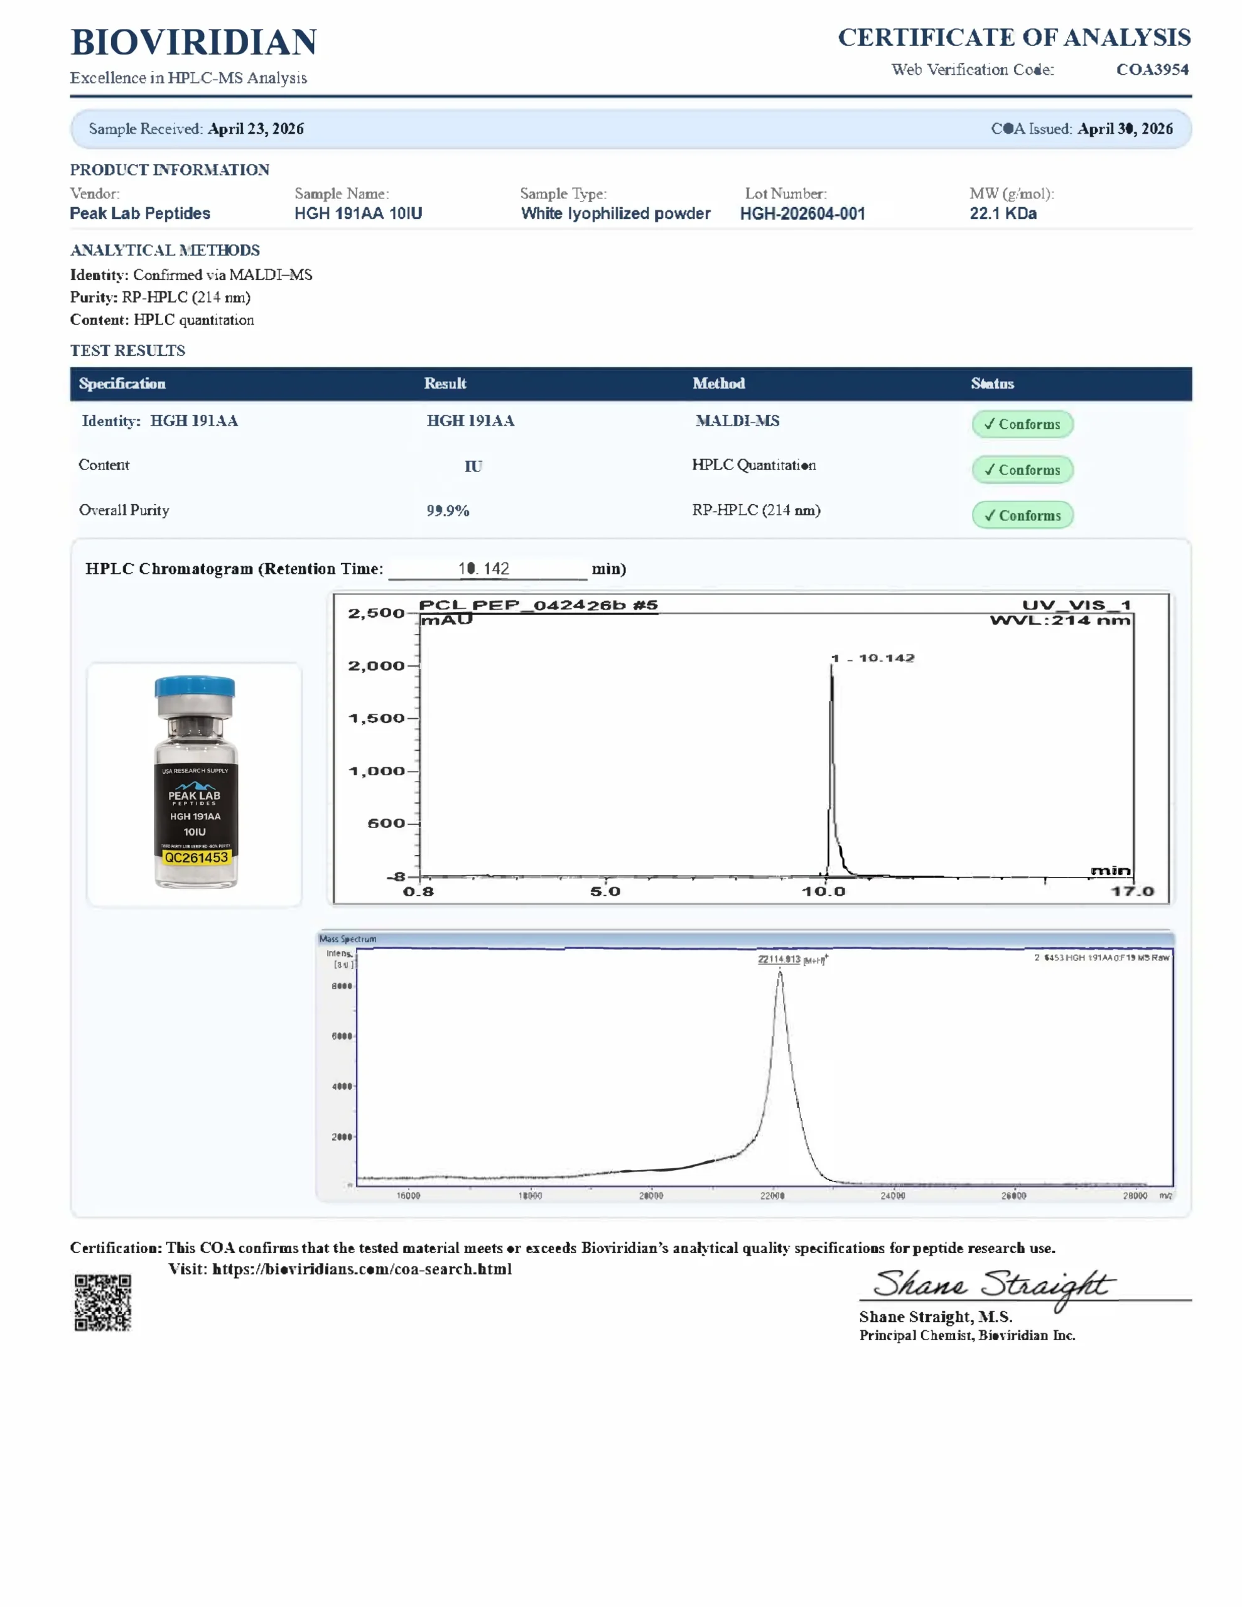The image size is (1242, 1607).
Task: Select the Sample Received date April 23, 2026
Action: (x=256, y=129)
